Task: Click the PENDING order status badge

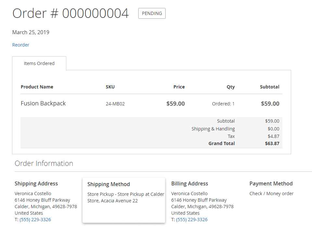Action: [152, 13]
